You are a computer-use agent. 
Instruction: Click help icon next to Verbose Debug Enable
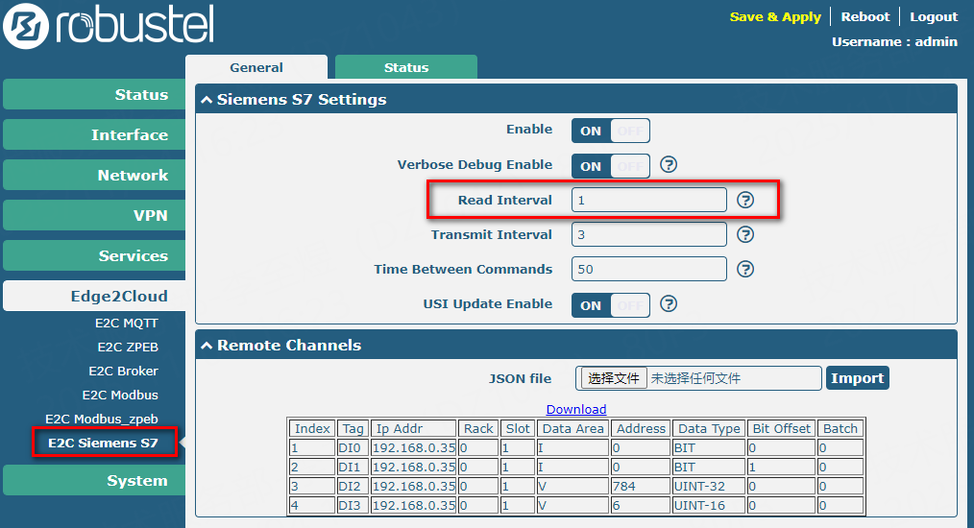pyautogui.click(x=669, y=165)
